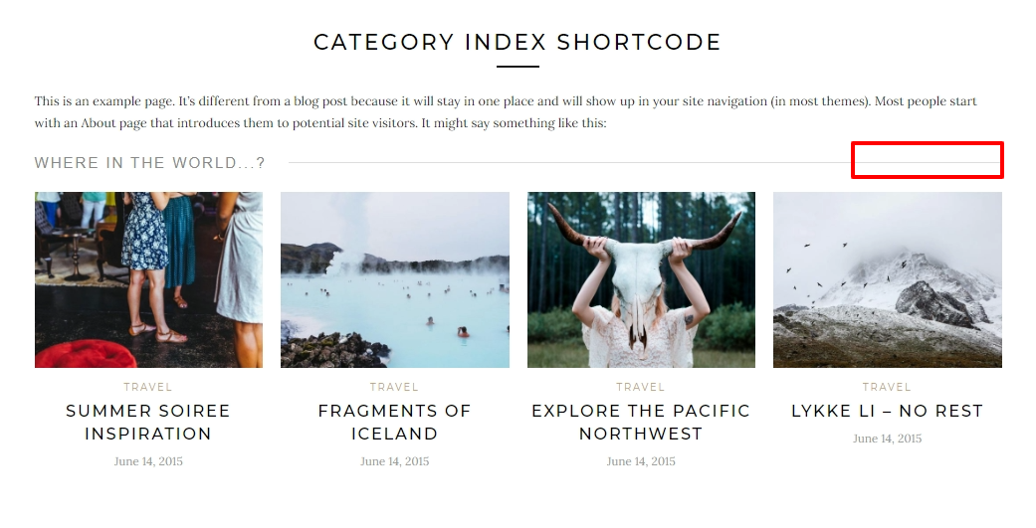
Task: Click Travel category above Fragments of Iceland
Action: 394,387
